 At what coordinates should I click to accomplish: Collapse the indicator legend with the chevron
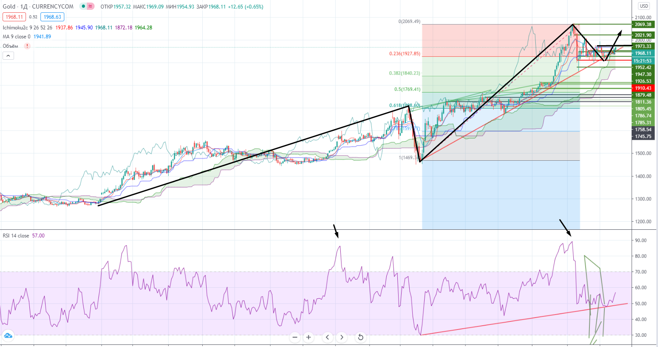8,55
